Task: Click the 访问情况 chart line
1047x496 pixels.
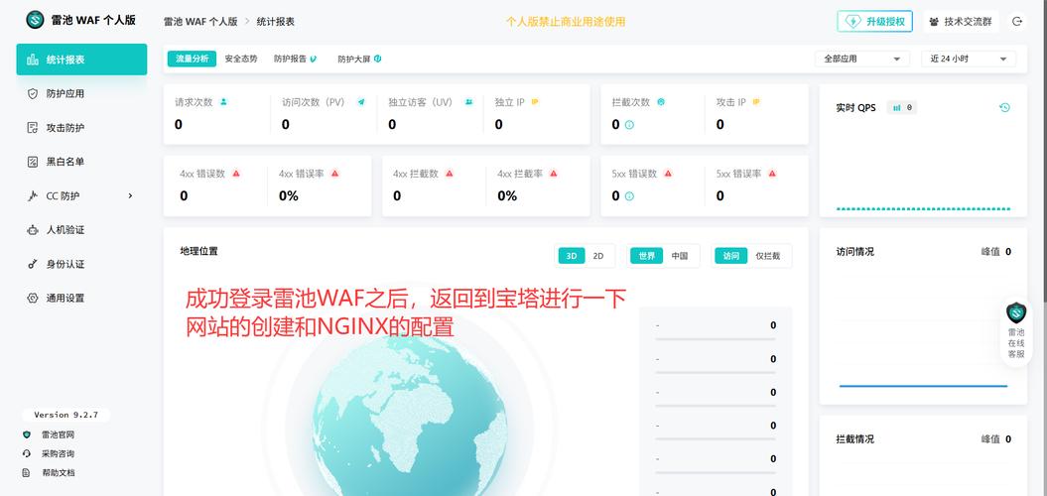Action: click(x=923, y=386)
